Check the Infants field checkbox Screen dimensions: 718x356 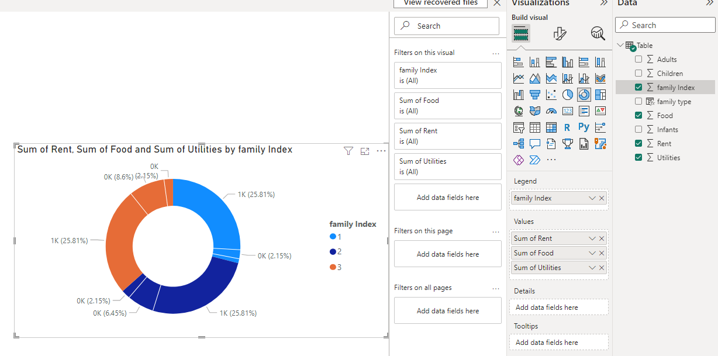638,129
